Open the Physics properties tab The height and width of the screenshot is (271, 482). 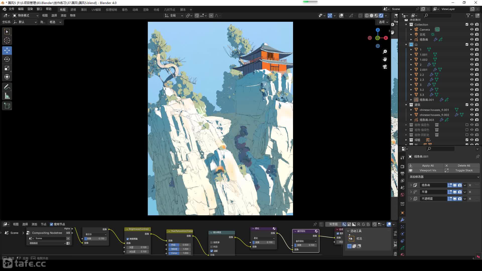pos(402,234)
